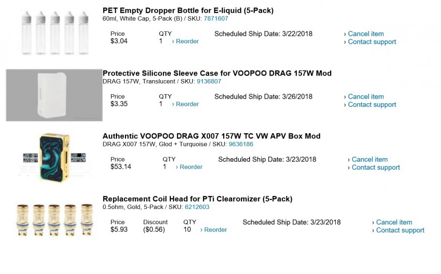The width and height of the screenshot is (441, 274).
Task: Contact support about the Coil Head order
Action: pos(400,230)
